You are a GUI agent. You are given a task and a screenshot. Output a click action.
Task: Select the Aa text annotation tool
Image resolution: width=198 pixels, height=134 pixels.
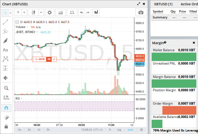point(5,50)
